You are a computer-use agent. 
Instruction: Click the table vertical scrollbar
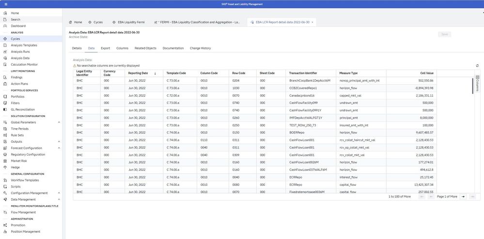click(472, 86)
